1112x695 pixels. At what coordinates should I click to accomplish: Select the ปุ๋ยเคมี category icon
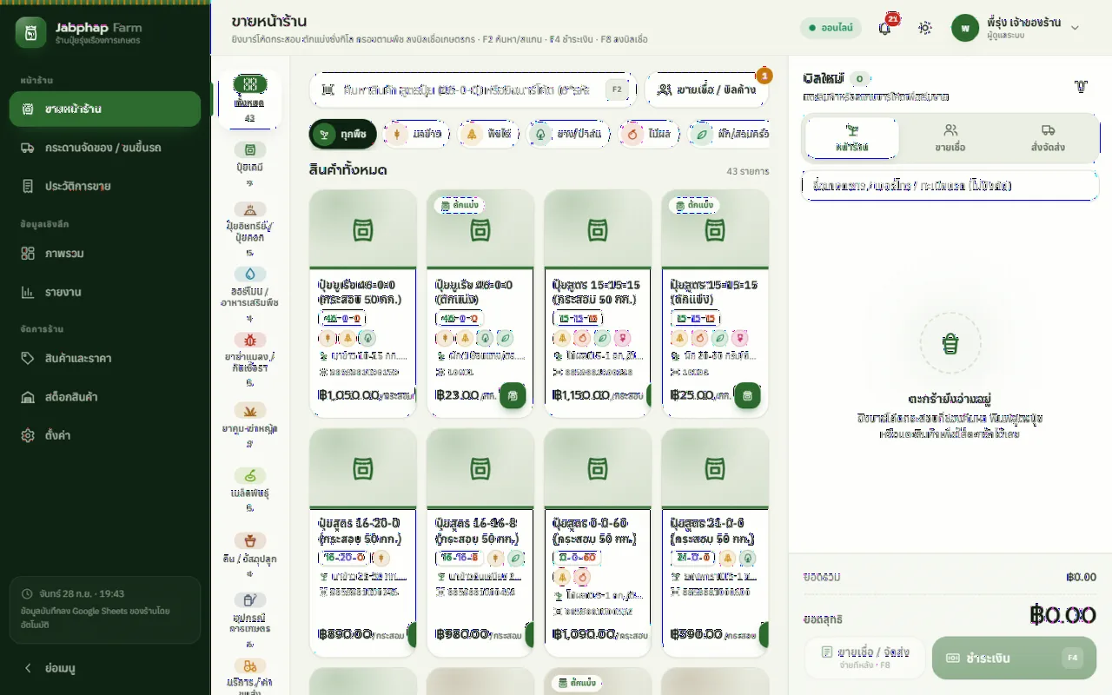[x=250, y=150]
